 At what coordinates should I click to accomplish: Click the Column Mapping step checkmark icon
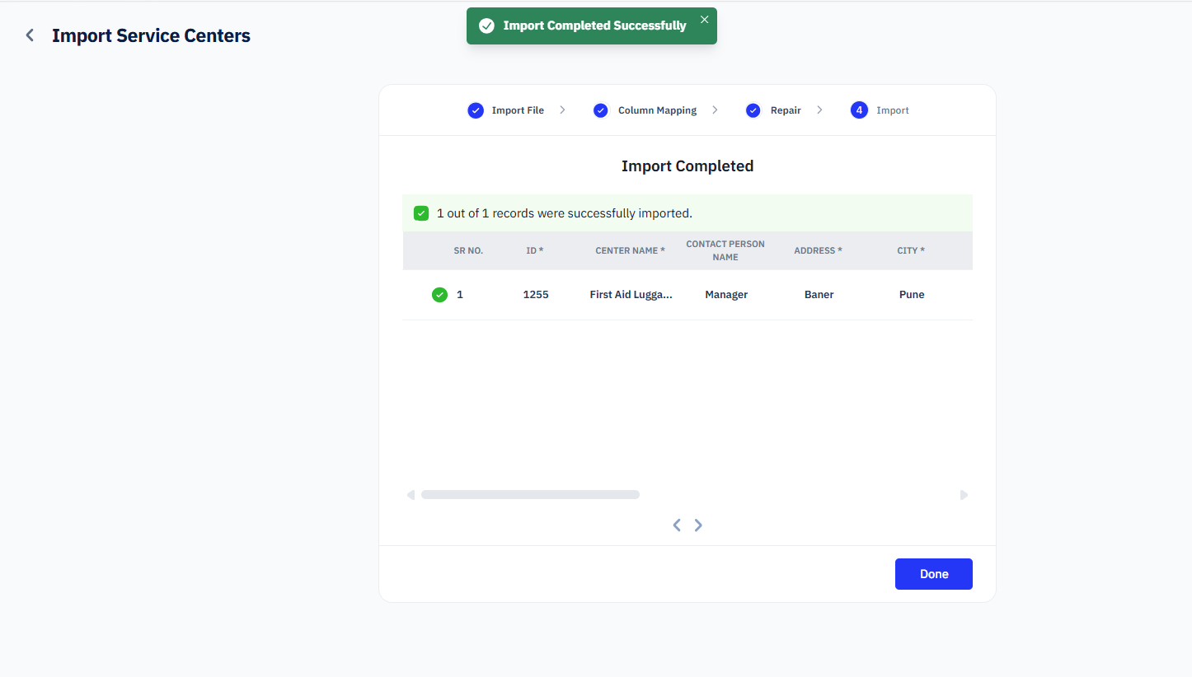pyautogui.click(x=601, y=110)
